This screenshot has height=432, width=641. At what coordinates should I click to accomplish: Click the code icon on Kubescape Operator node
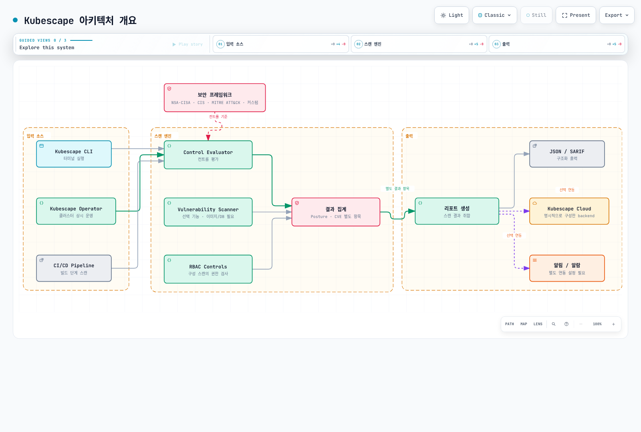[41, 203]
